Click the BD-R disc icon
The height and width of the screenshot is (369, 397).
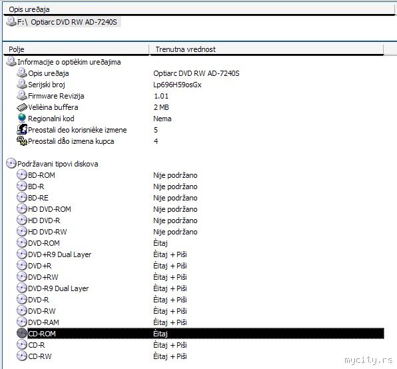pyautogui.click(x=22, y=186)
